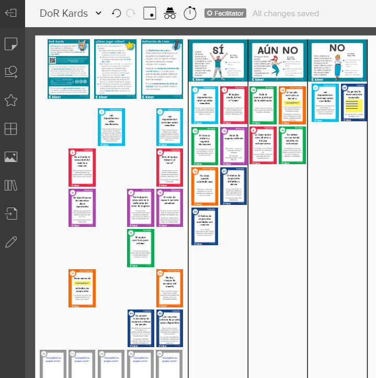Select the 'Definición de Listo' card

162,69
